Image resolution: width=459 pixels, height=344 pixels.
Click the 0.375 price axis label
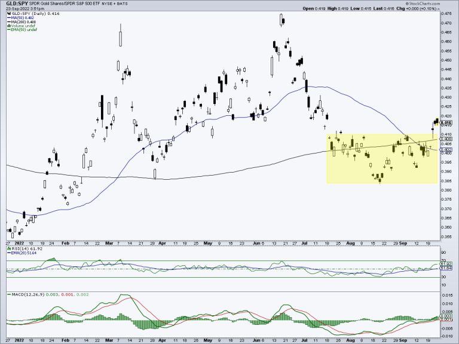click(446, 199)
